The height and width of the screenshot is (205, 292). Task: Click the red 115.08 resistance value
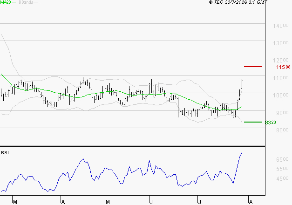tap(283, 67)
